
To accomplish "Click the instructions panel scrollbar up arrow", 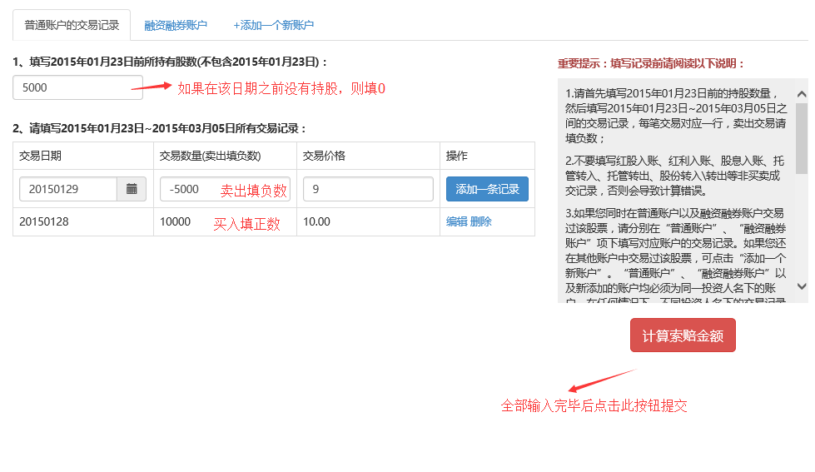I will click(x=802, y=94).
